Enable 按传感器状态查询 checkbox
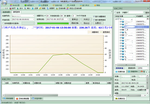 (3, 23)
